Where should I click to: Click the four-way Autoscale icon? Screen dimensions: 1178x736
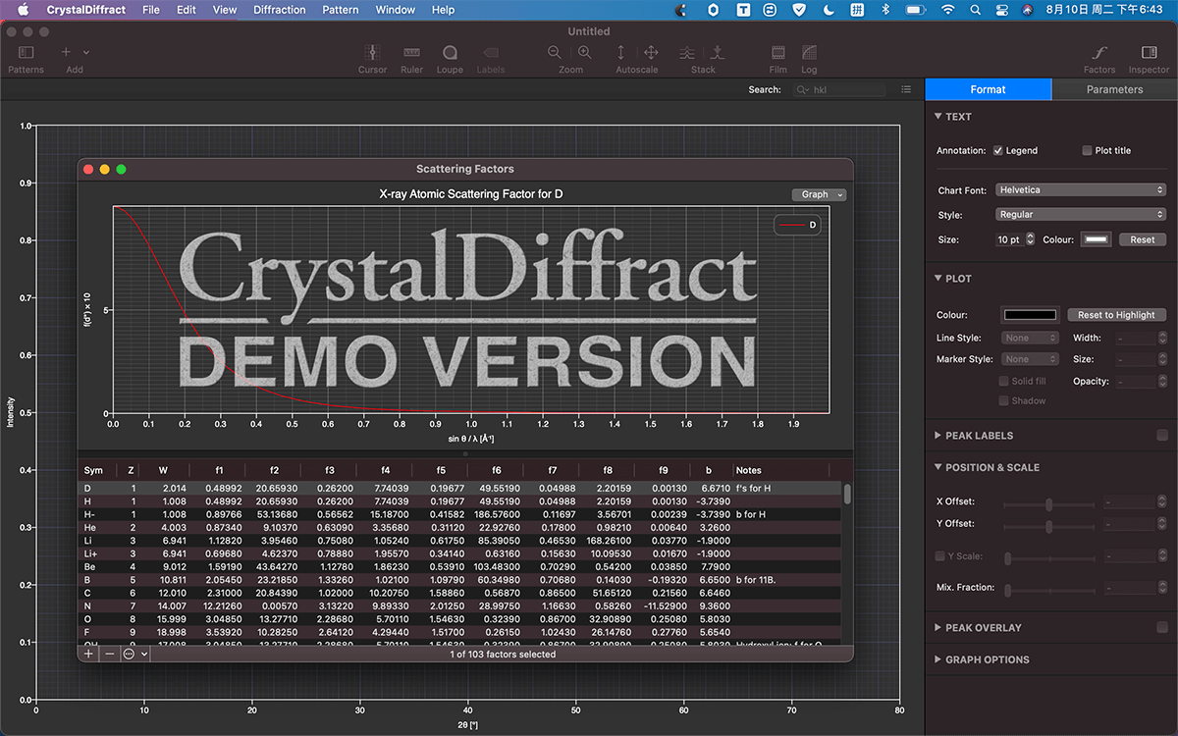651,52
